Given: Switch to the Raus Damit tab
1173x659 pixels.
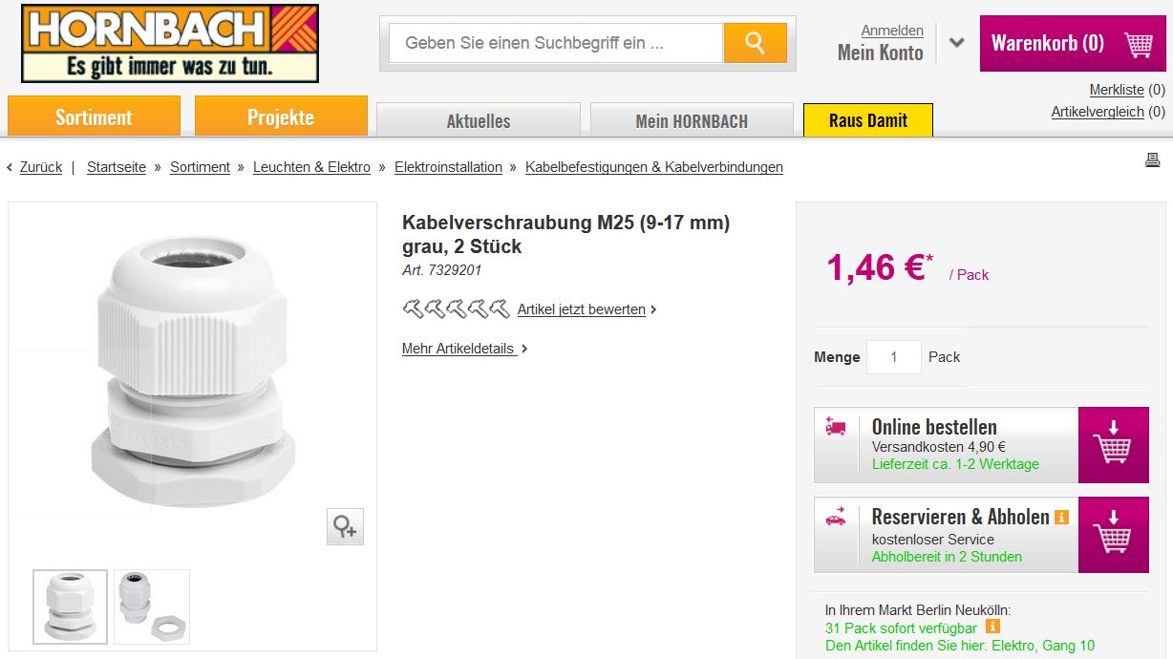Looking at the screenshot, I should [867, 121].
